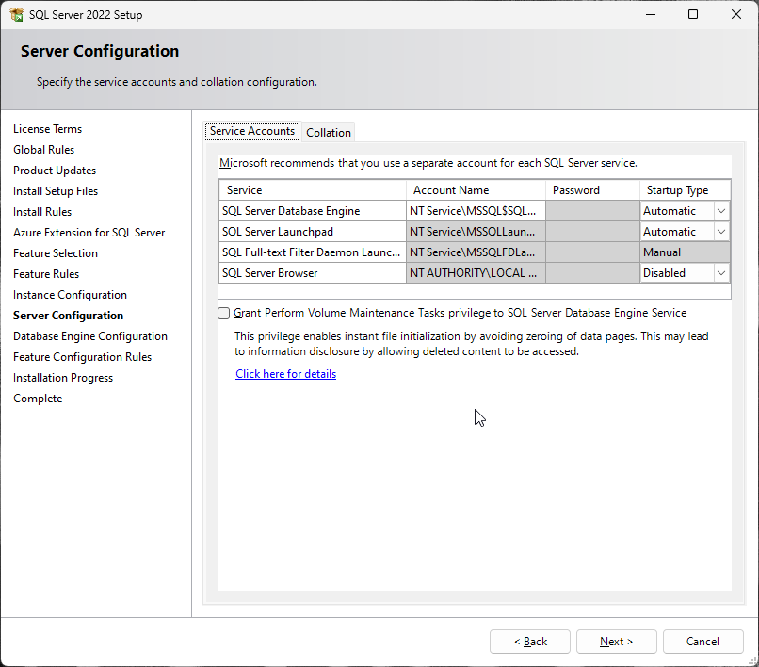Expand Startup Type dropdown for SQL Server Launchpad

720,232
